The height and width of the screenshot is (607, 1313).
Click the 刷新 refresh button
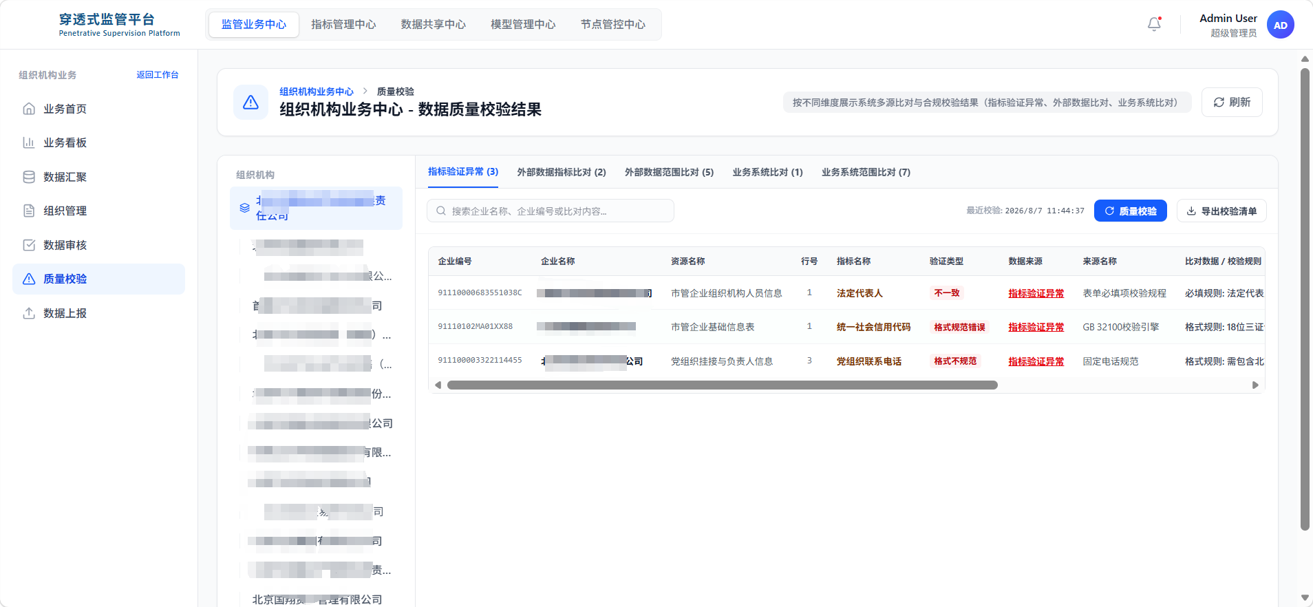pos(1232,102)
